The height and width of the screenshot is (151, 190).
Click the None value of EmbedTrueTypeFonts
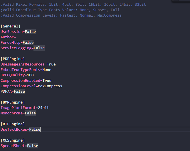coord(47,70)
